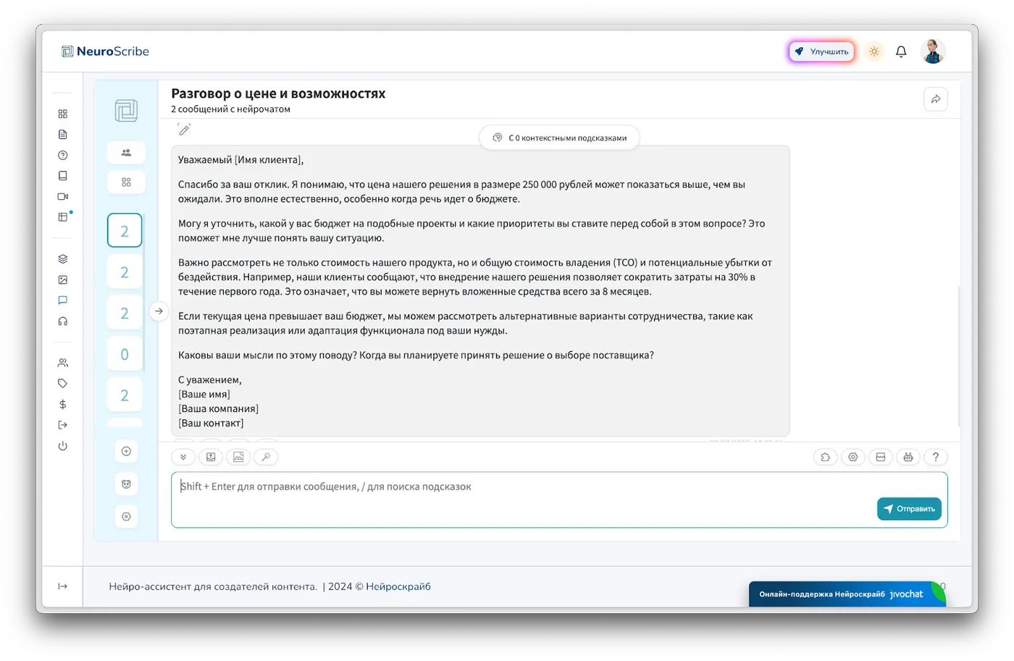Click the question mark in chat toolbar
1014x661 pixels.
point(936,457)
